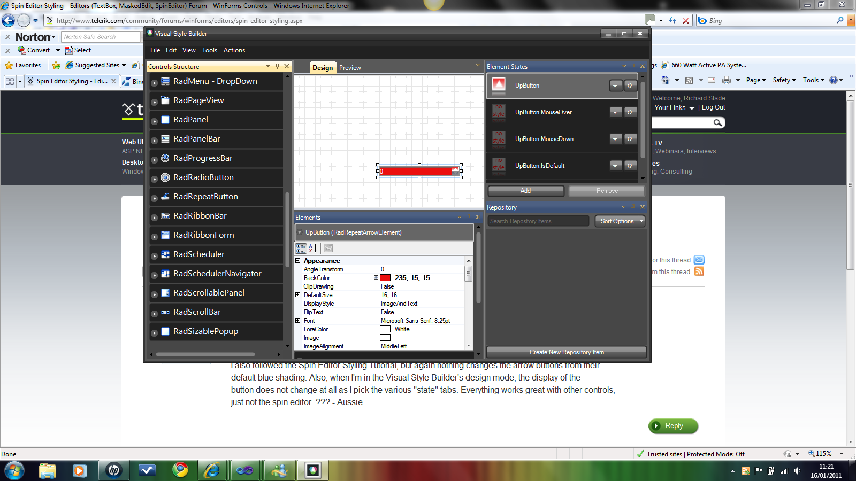Click the icon button beside UpButton.IsDefault dropdown
856x481 pixels.
coord(630,166)
